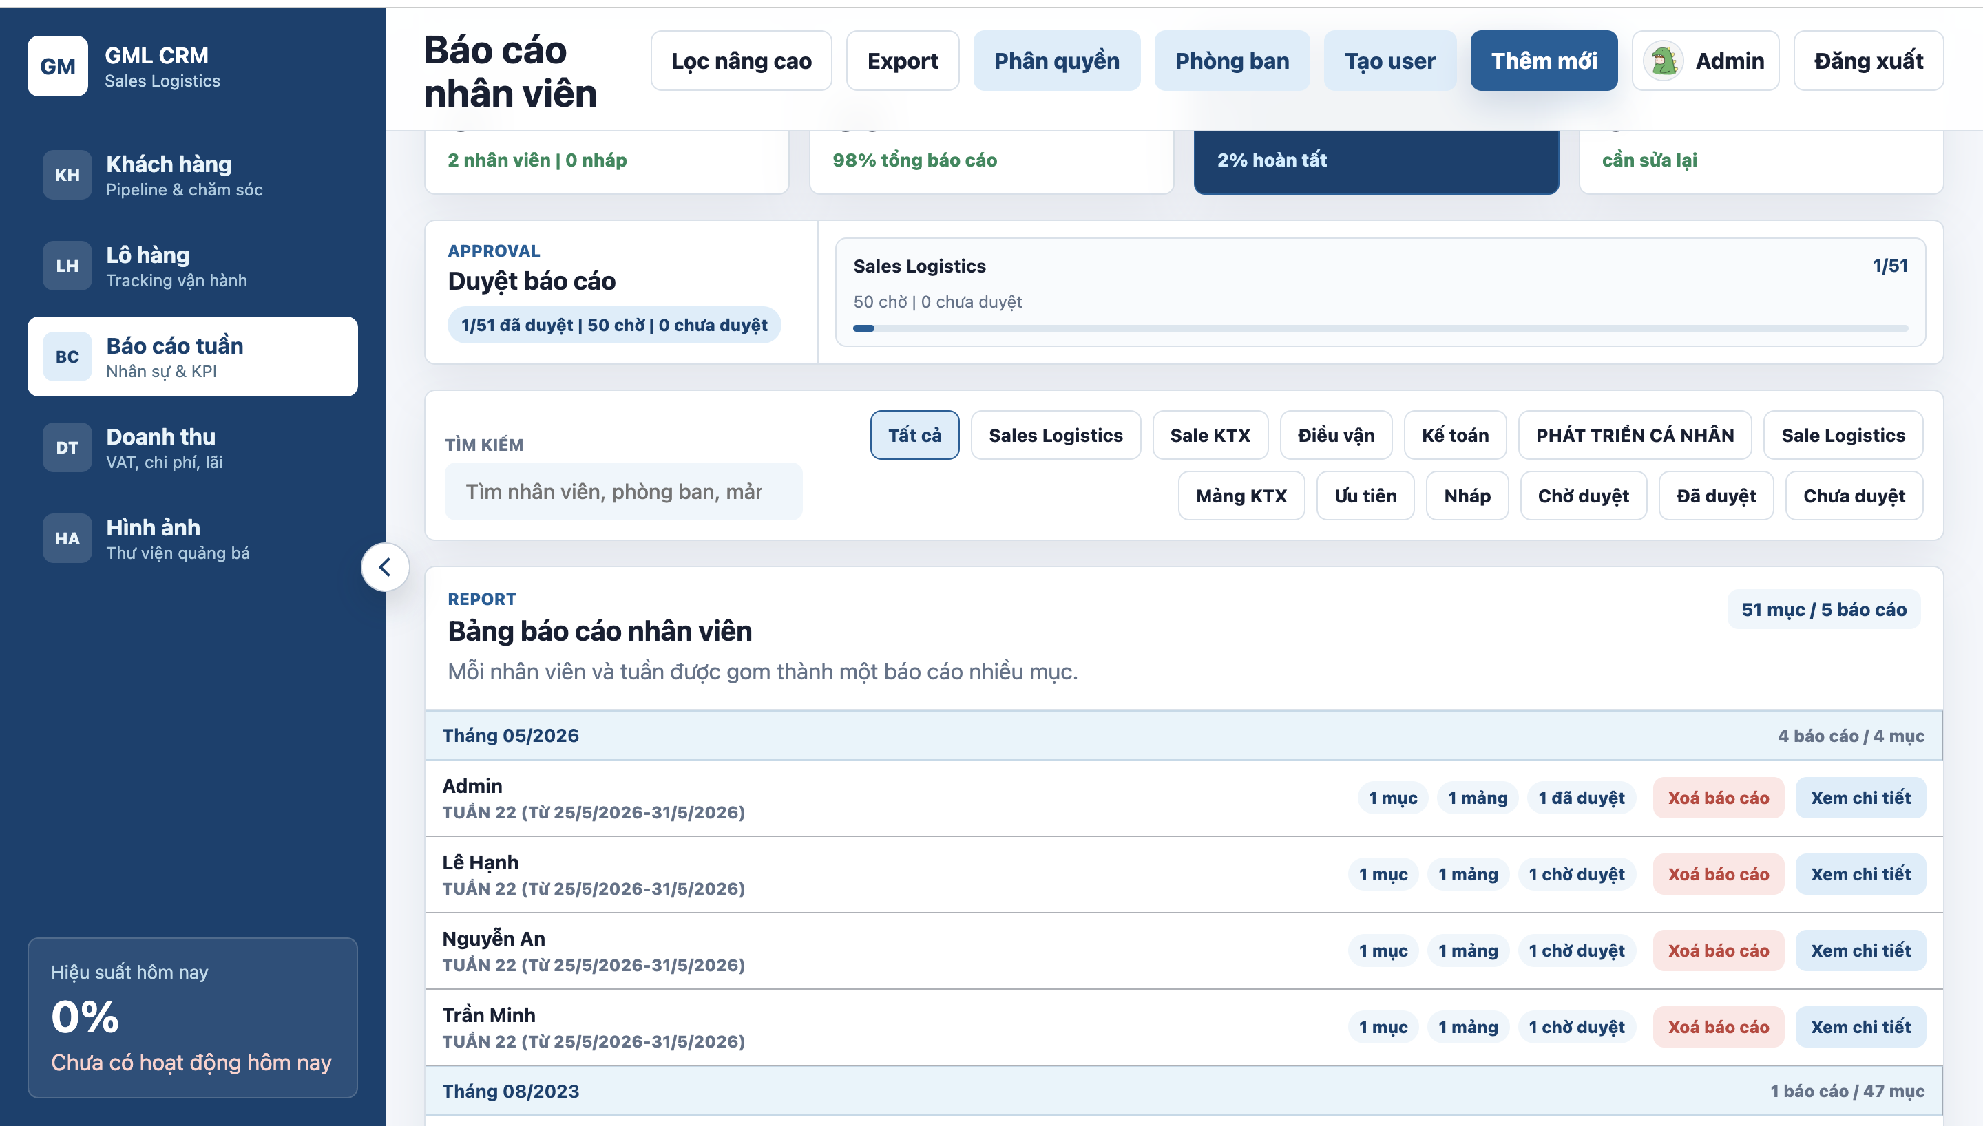View details of Nguyễn An's report
The width and height of the screenshot is (1983, 1126).
point(1861,952)
